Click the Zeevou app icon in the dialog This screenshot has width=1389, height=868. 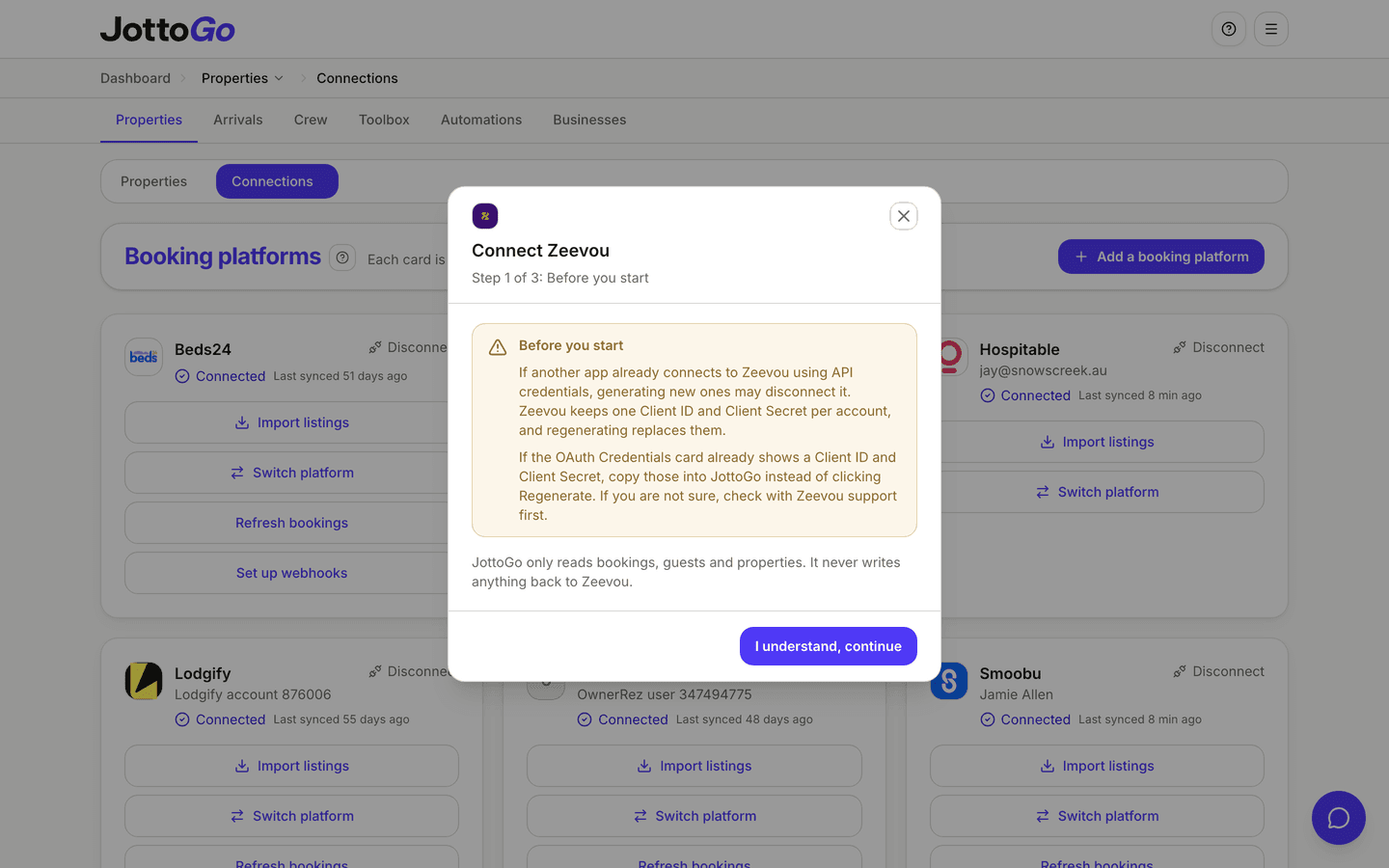485,216
